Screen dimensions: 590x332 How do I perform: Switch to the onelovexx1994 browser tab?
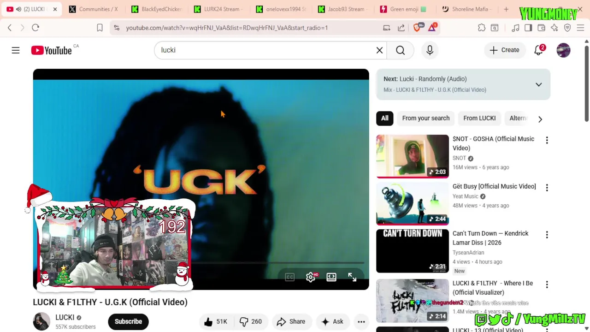point(281,9)
